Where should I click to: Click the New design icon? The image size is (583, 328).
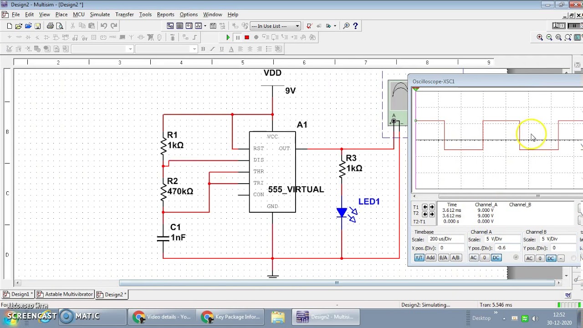(9, 26)
